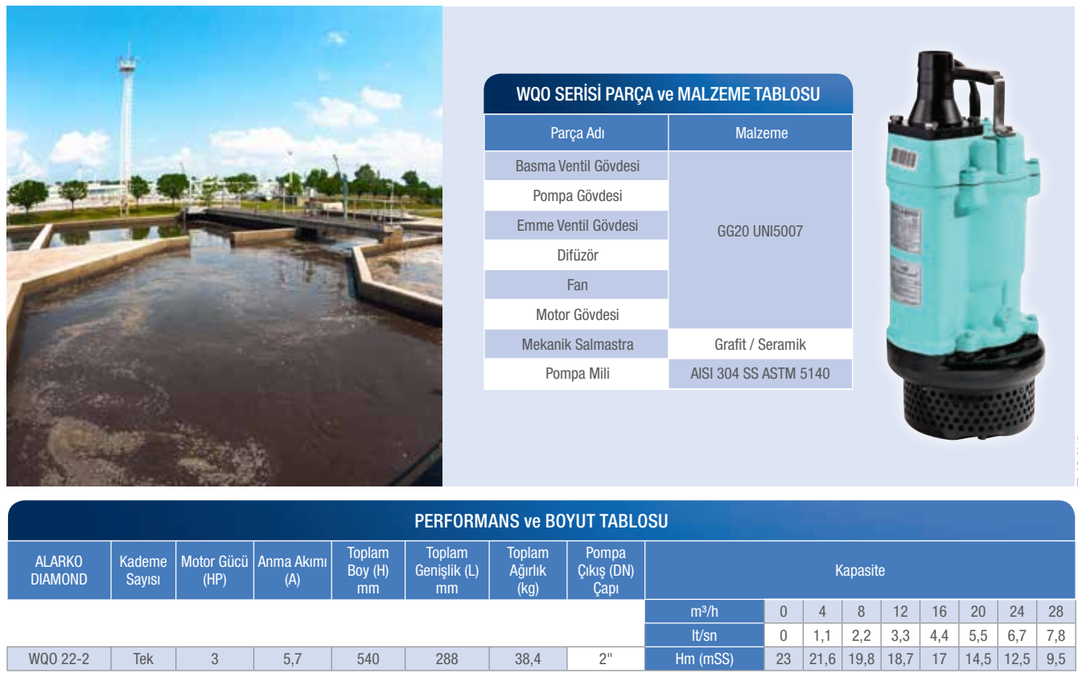Click the 'Grafit / Seramik' material cell
Viewport: 1078px width, 673px height.
click(x=761, y=344)
